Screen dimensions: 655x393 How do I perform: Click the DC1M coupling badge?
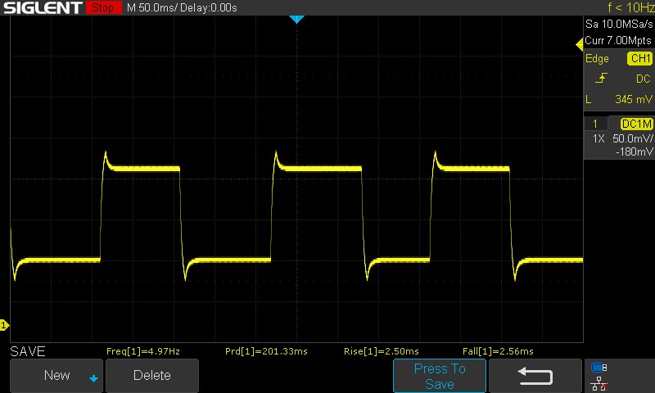pos(636,124)
